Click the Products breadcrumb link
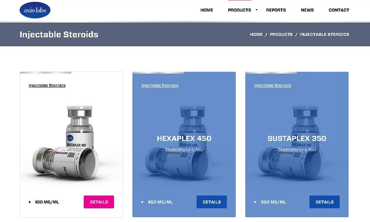Viewport: 370px width, 222px height. coord(281,34)
